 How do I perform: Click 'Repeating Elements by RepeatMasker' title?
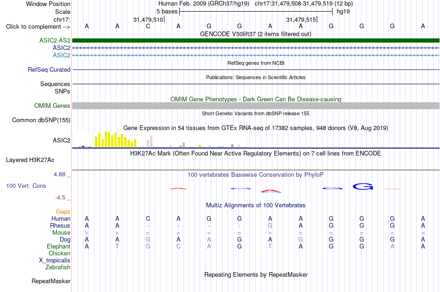[x=256, y=274]
